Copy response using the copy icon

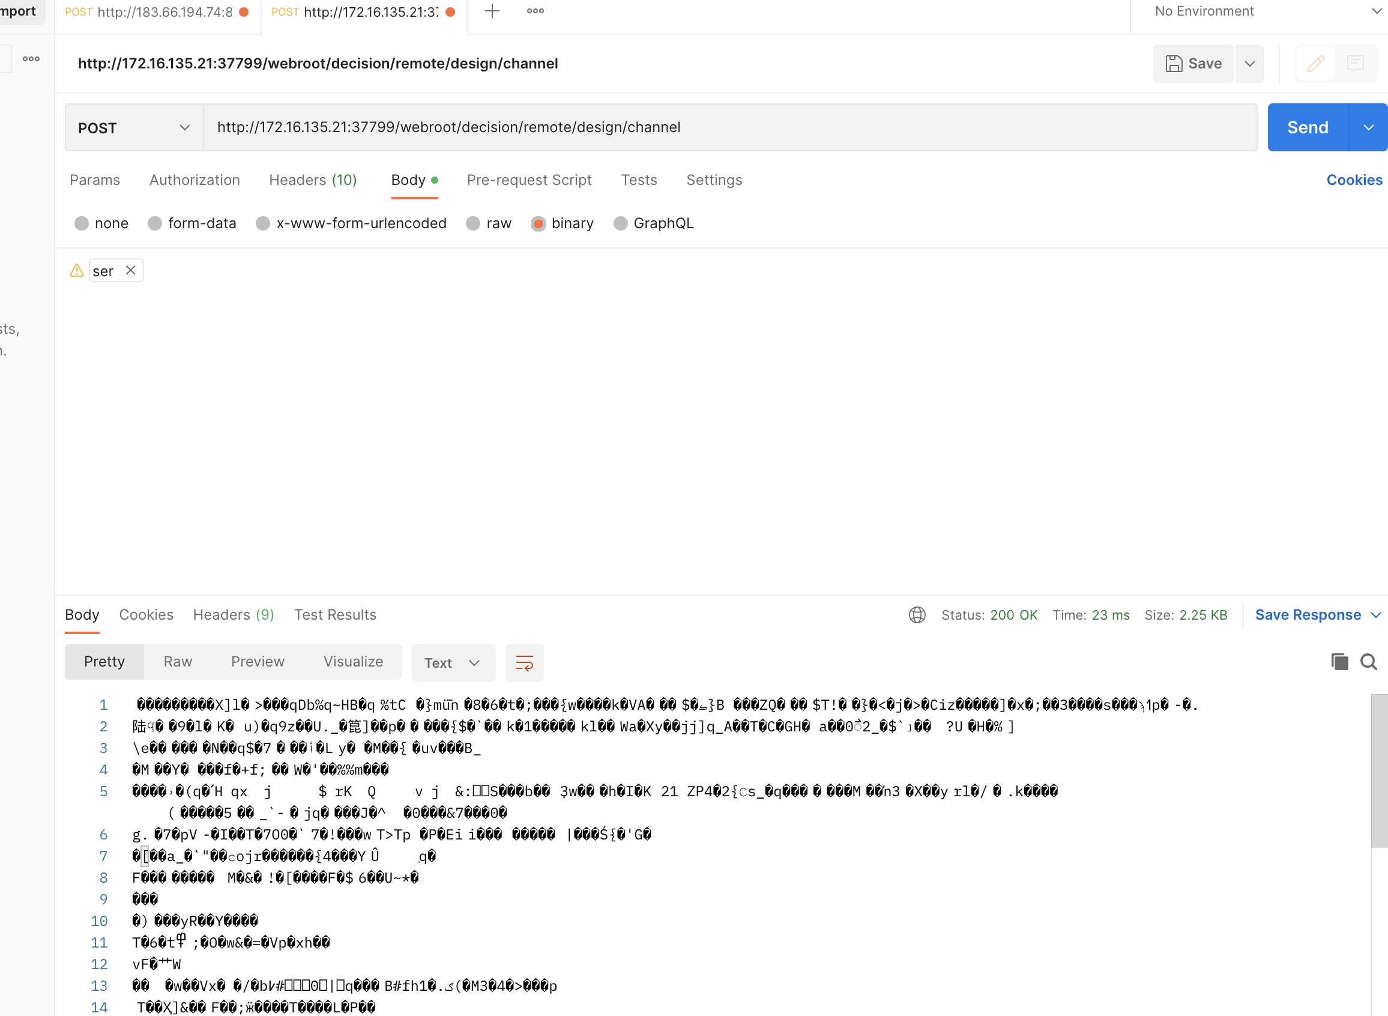click(1339, 662)
